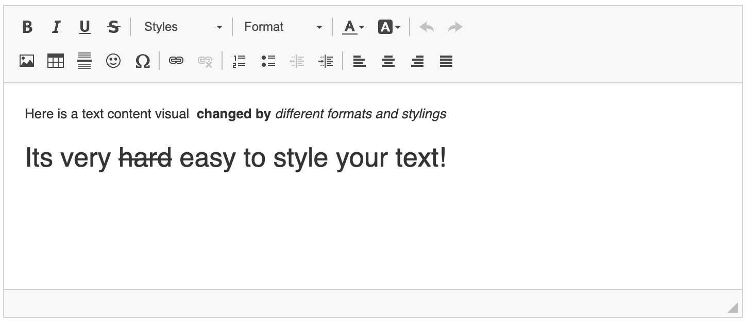746x323 pixels.
Task: Open the Link dialog
Action: coord(176,61)
